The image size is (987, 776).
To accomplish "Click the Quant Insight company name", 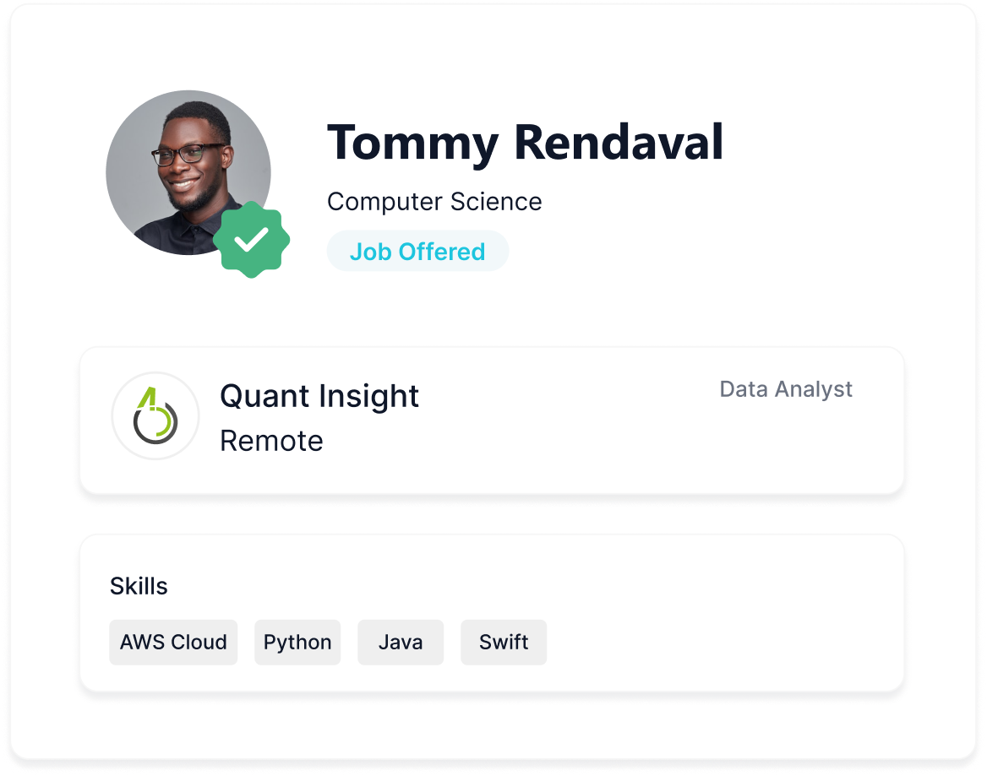I will pos(319,396).
